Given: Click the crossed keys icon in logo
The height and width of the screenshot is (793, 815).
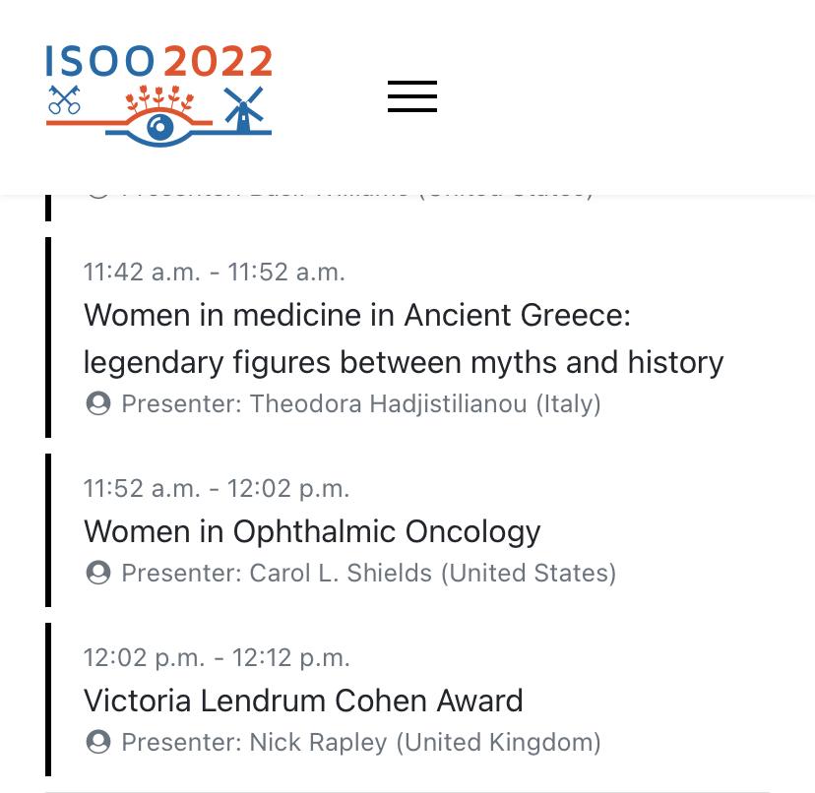Looking at the screenshot, I should click(64, 99).
